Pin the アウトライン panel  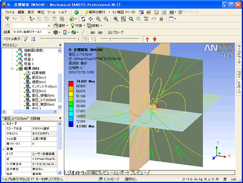coord(60,45)
